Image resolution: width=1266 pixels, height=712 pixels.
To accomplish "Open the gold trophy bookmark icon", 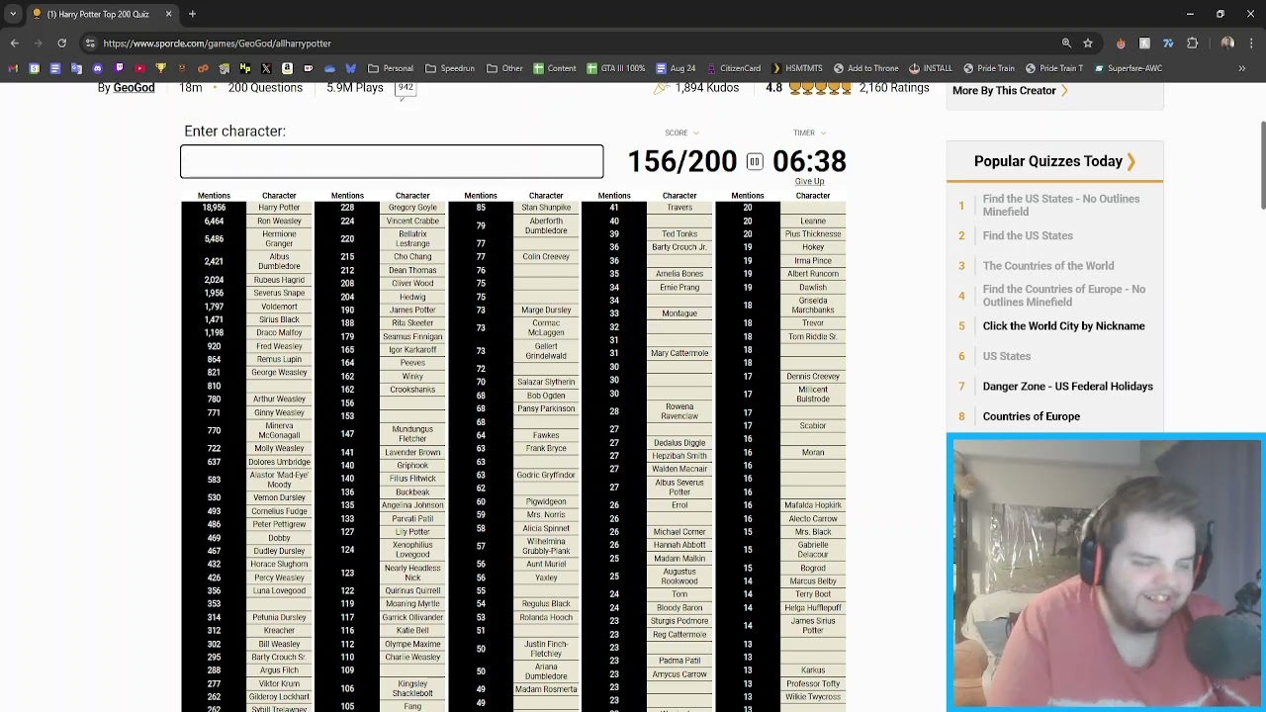I will coord(161,68).
